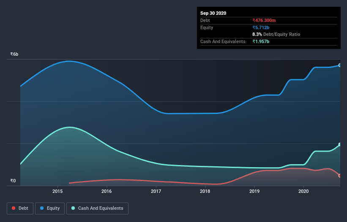Image resolution: width=347 pixels, height=222 pixels.
Task: Toggle the Cash And Equivalents legend button
Action: tap(97, 208)
